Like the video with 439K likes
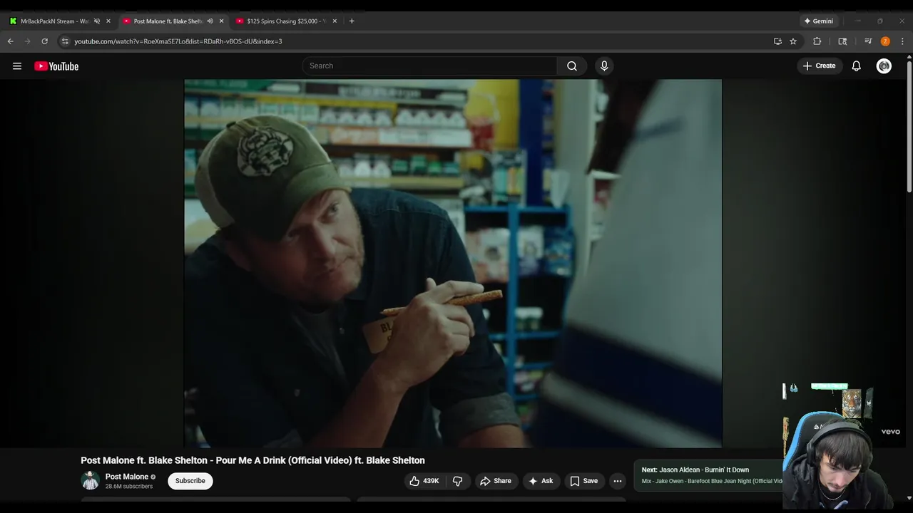The height and width of the screenshot is (513, 913). tap(424, 481)
